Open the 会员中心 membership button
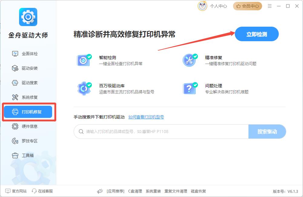Viewport: 303px width, 197px height. click(x=247, y=6)
